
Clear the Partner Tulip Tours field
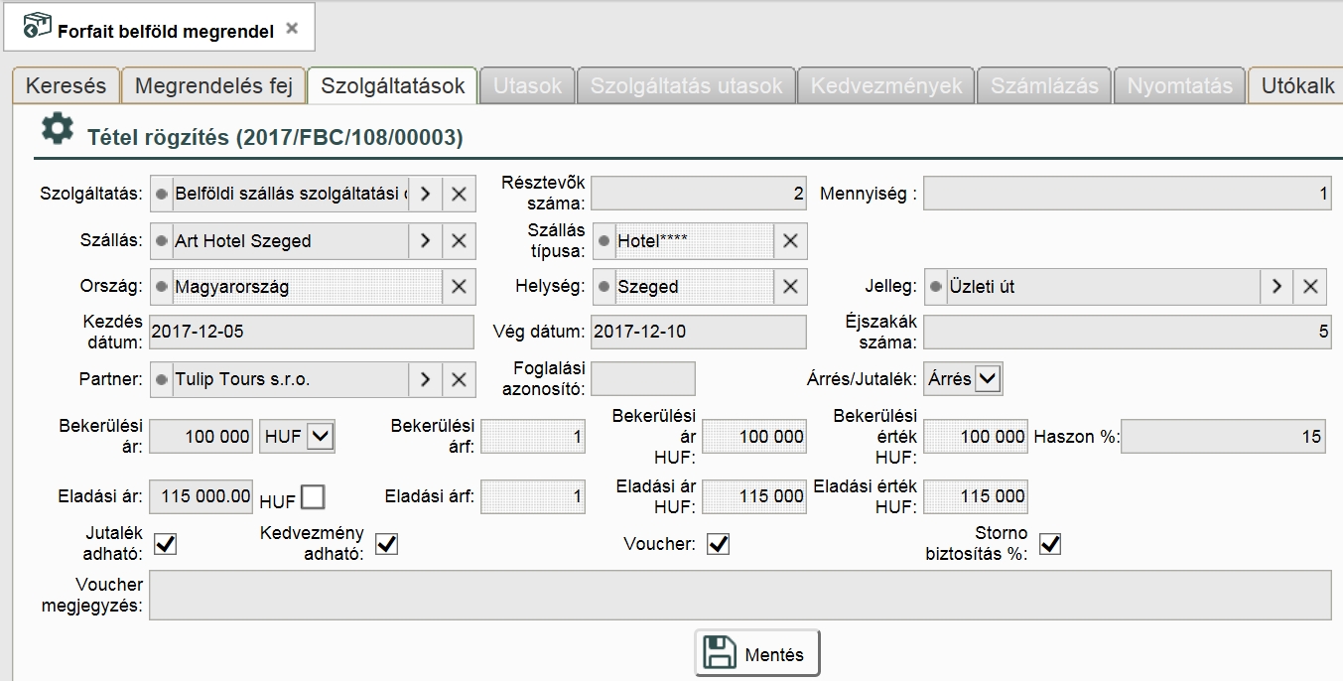(x=459, y=379)
